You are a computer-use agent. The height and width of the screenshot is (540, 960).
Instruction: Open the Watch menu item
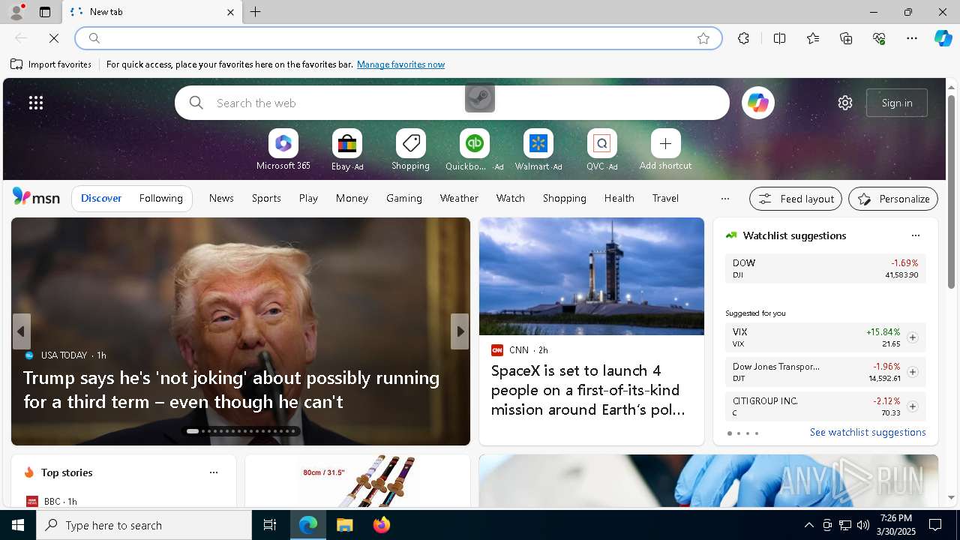510,198
